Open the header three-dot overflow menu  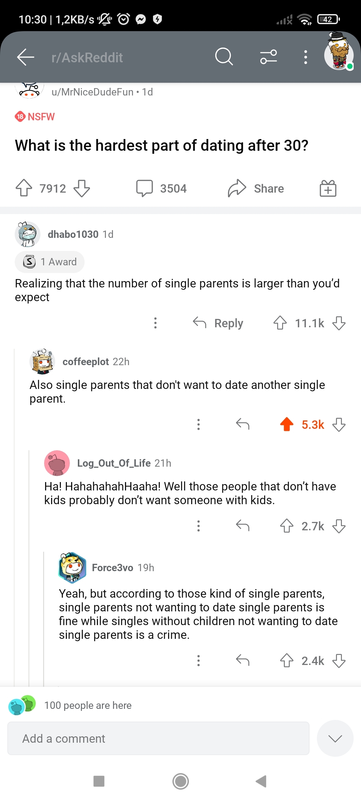(305, 57)
